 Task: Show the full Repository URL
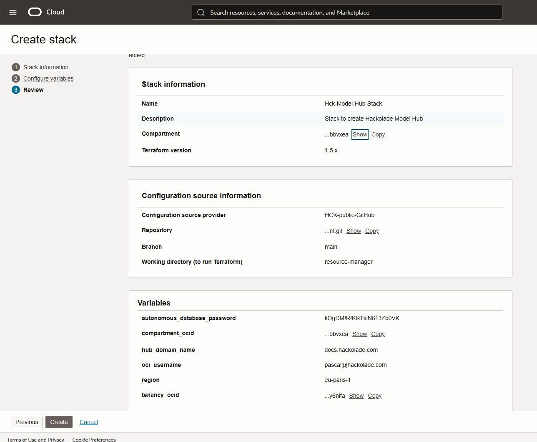(354, 231)
